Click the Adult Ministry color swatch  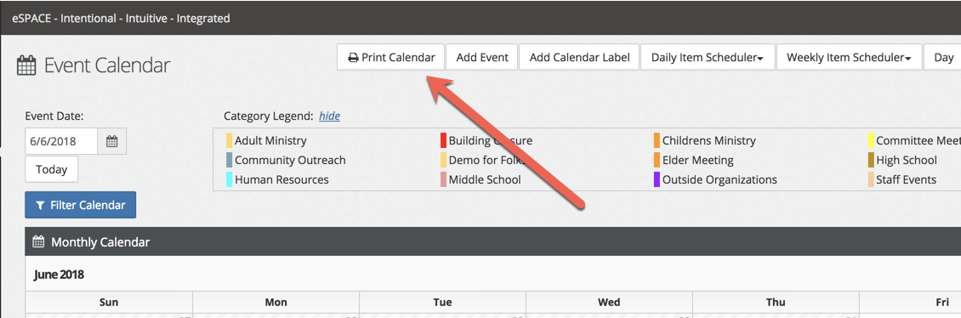(230, 140)
